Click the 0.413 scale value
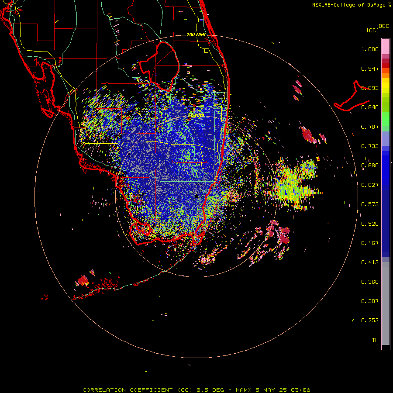393x393 pixels. click(370, 262)
